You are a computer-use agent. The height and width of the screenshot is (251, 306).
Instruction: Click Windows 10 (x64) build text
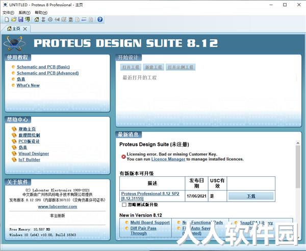click(x=42, y=235)
